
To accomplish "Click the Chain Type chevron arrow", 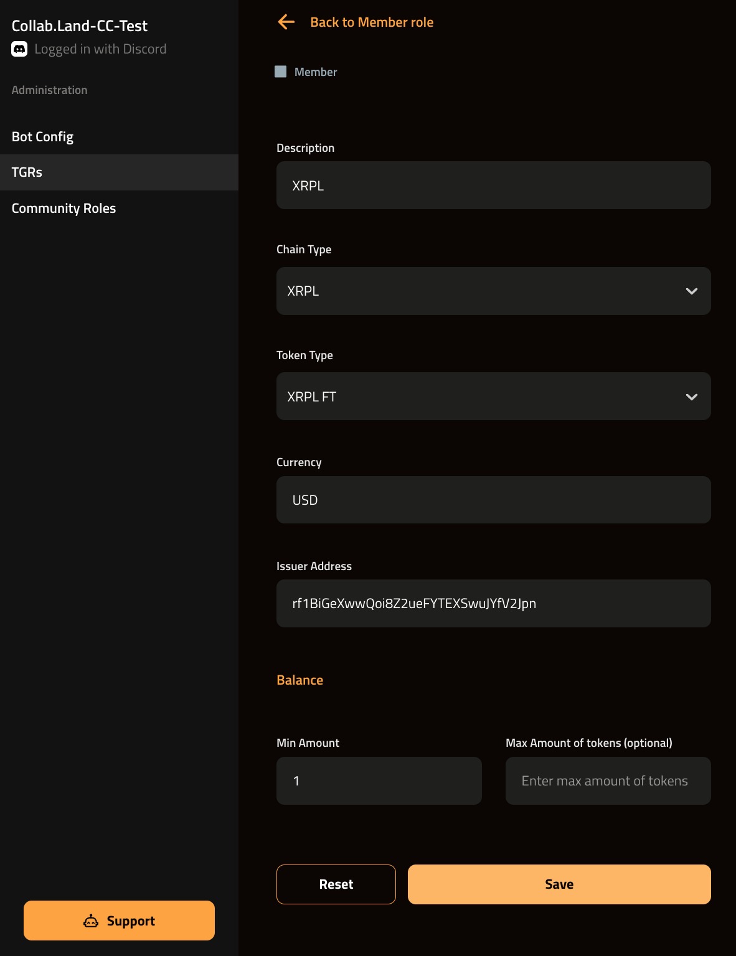I will click(691, 291).
